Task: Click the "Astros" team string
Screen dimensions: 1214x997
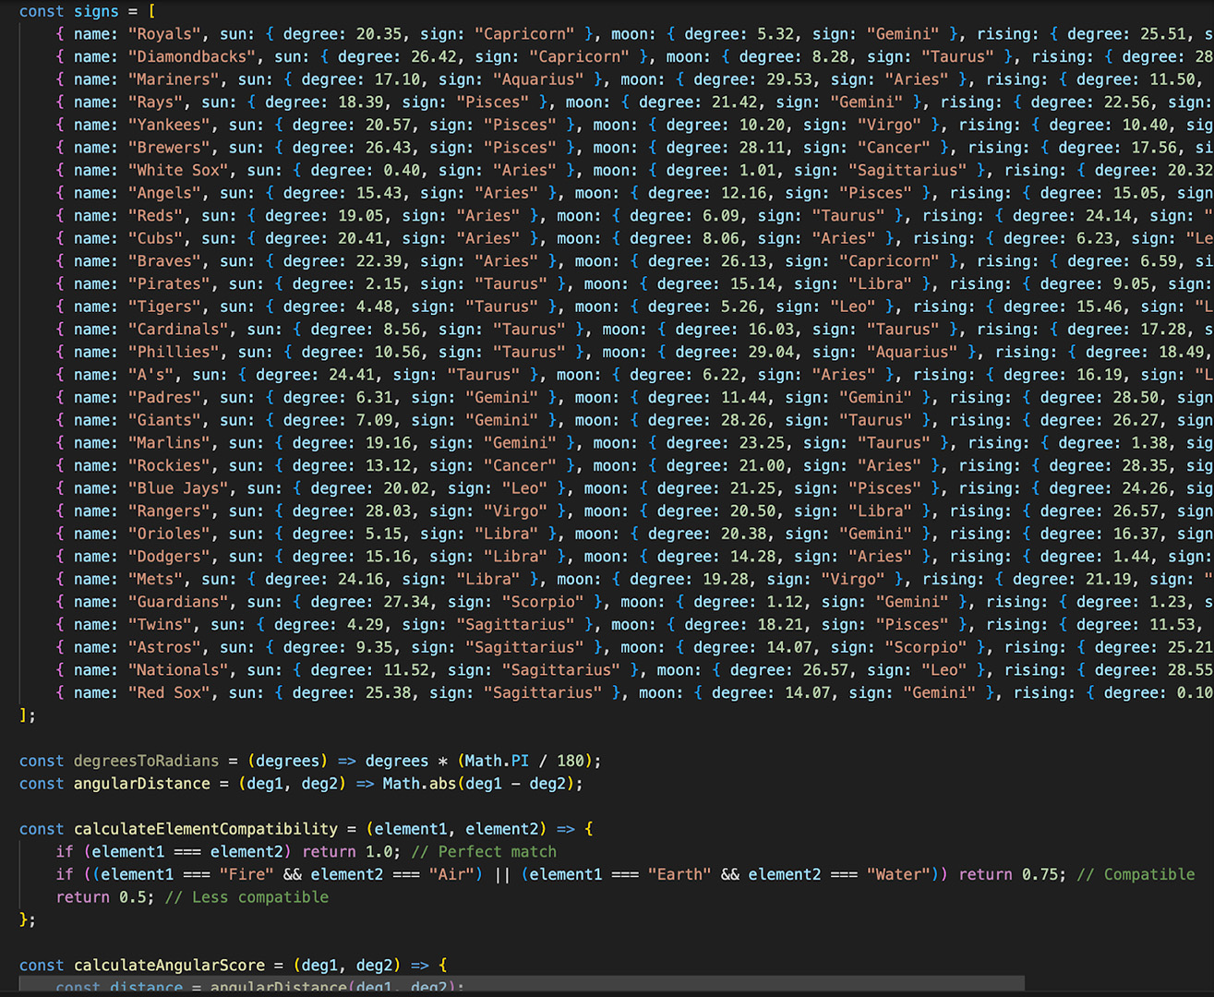Action: click(165, 647)
